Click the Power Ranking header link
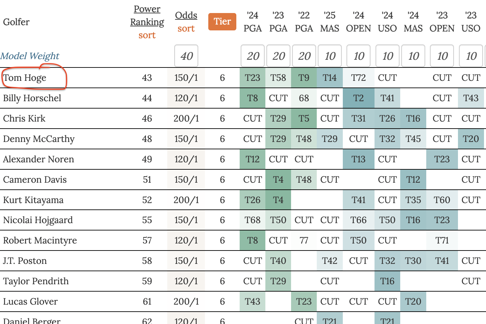This screenshot has height=324, width=486. point(147,15)
